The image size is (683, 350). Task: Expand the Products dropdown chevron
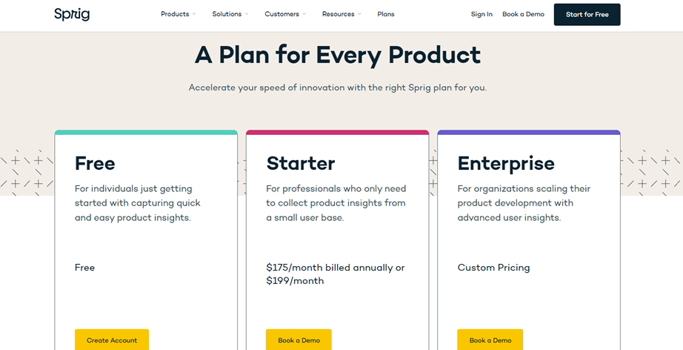[x=194, y=14]
